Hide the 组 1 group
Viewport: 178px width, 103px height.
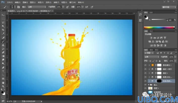pos(145,85)
